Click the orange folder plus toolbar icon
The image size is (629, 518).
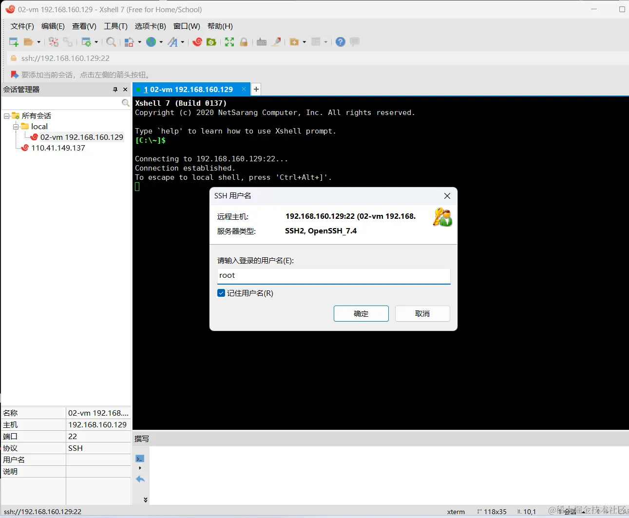tap(294, 42)
